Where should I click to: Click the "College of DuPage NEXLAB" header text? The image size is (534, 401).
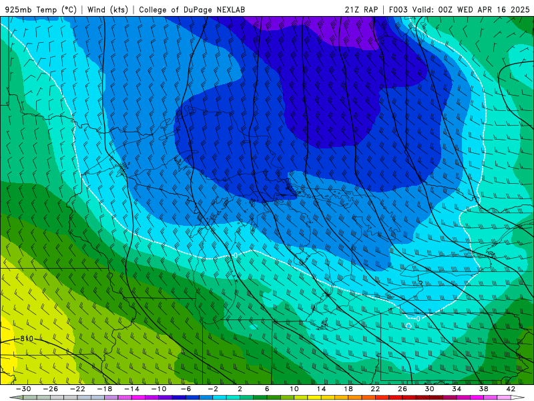pos(192,9)
